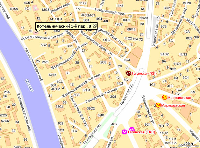This screenshot has width=200, height=148.
Task: Click the Таганская (ТКЛ) magenta metro icon
Action: point(124,132)
